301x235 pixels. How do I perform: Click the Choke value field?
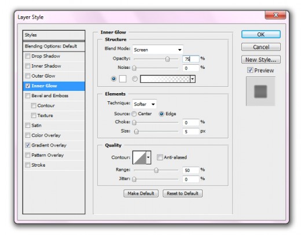coord(190,122)
